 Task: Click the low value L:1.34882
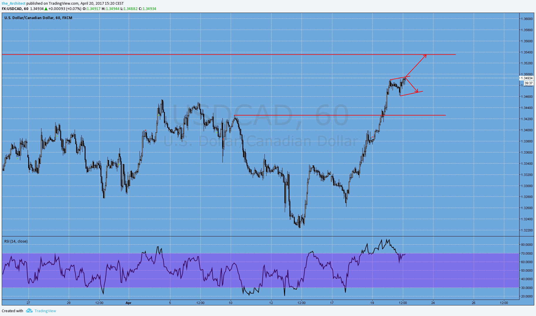point(129,9)
